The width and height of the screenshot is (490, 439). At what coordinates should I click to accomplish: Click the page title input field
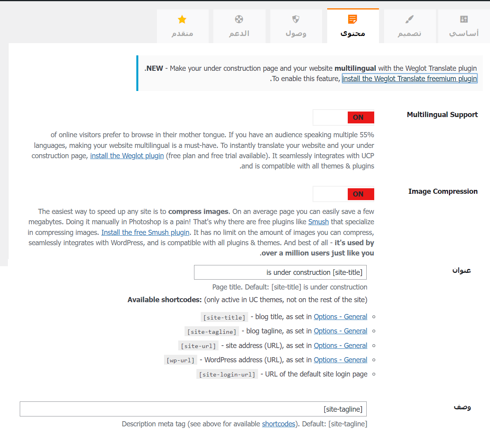(x=280, y=272)
